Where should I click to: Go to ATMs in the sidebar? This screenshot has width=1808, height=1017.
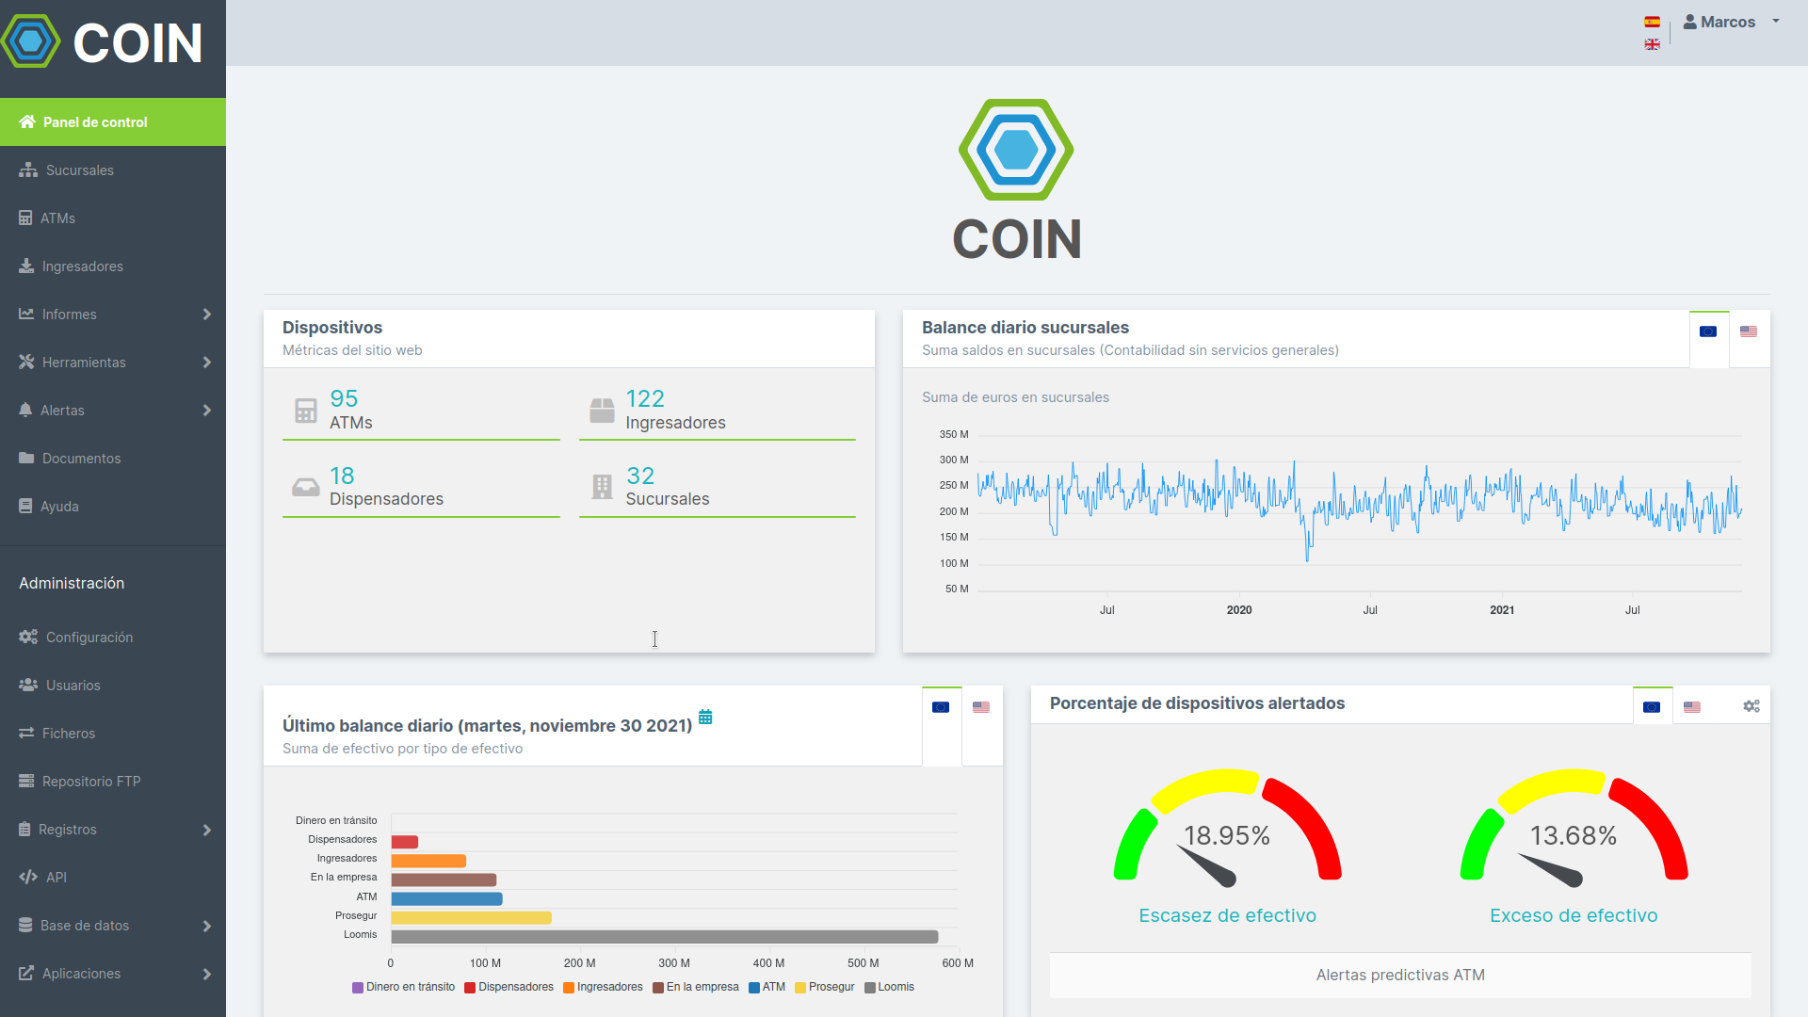113,218
